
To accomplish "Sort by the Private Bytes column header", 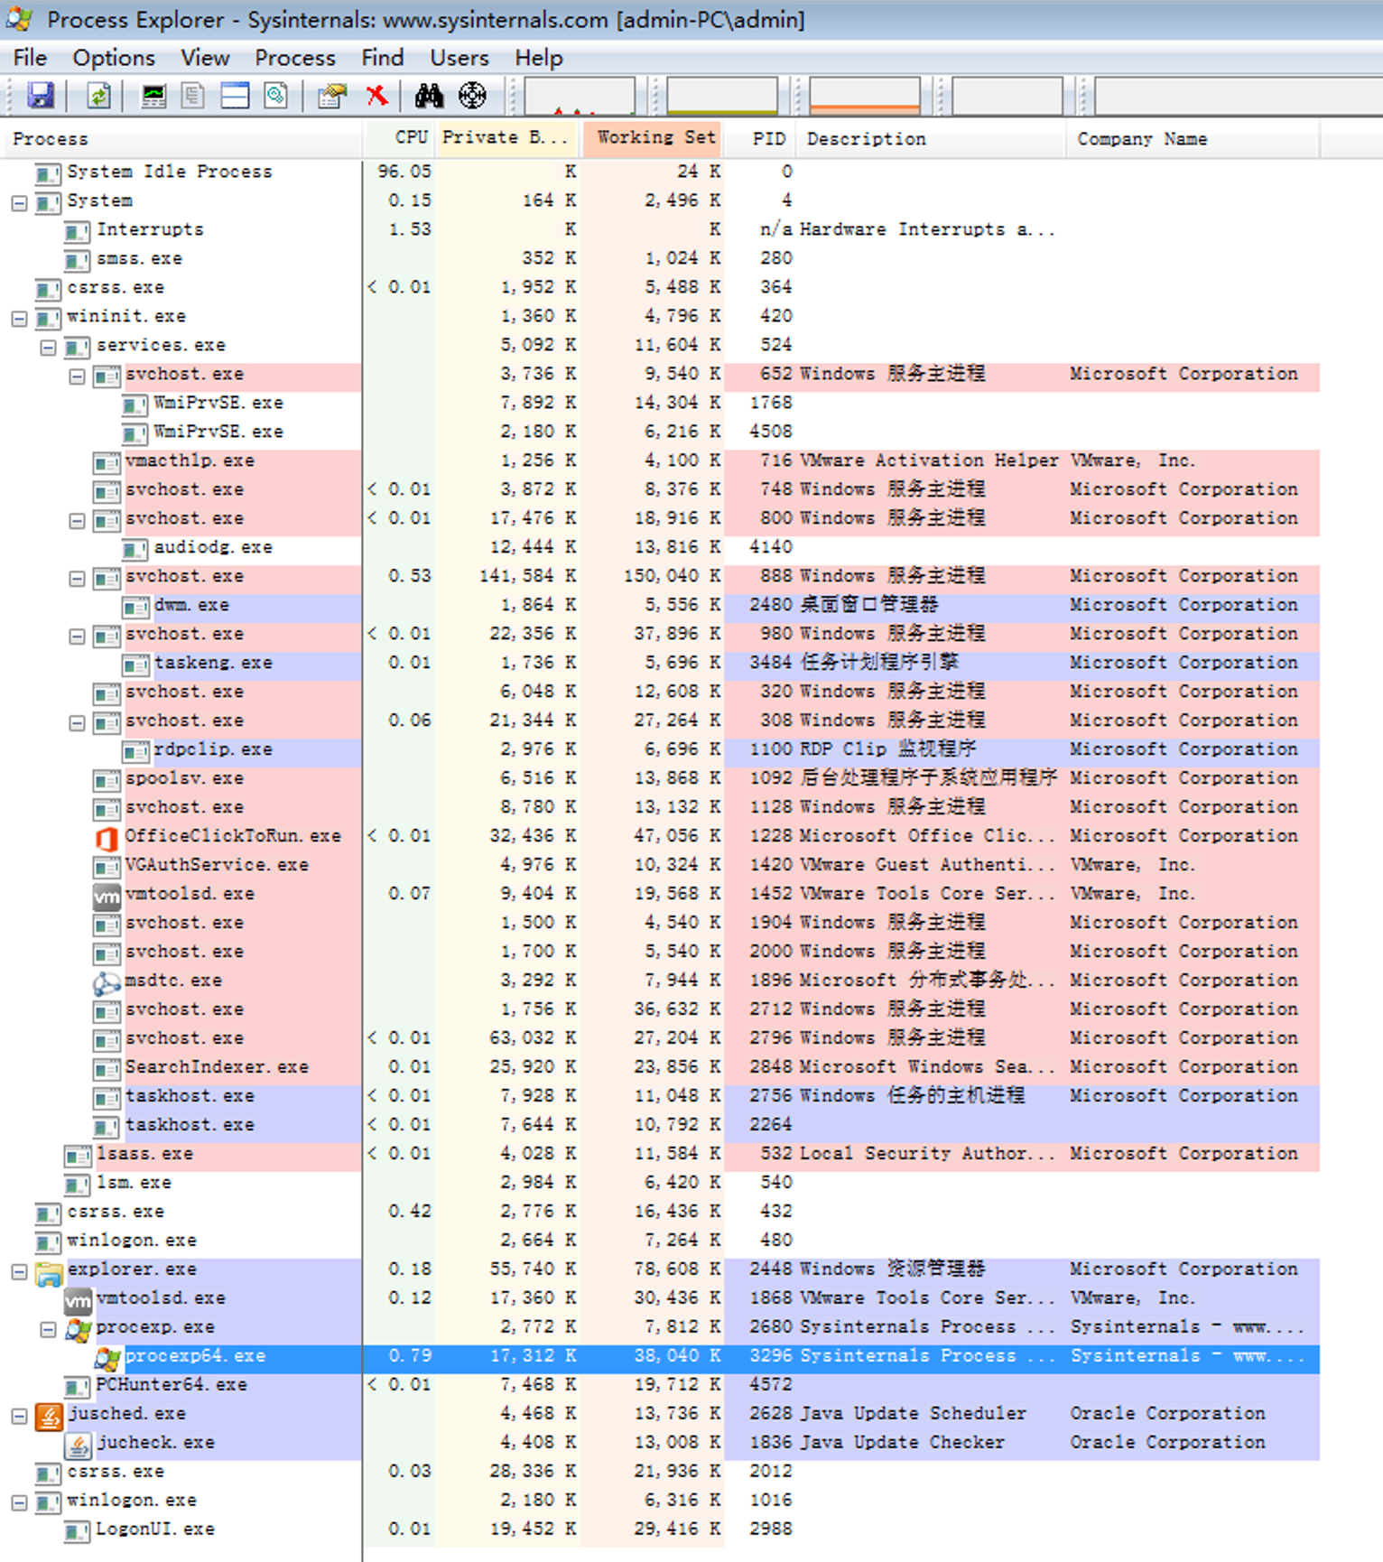I will pos(508,139).
